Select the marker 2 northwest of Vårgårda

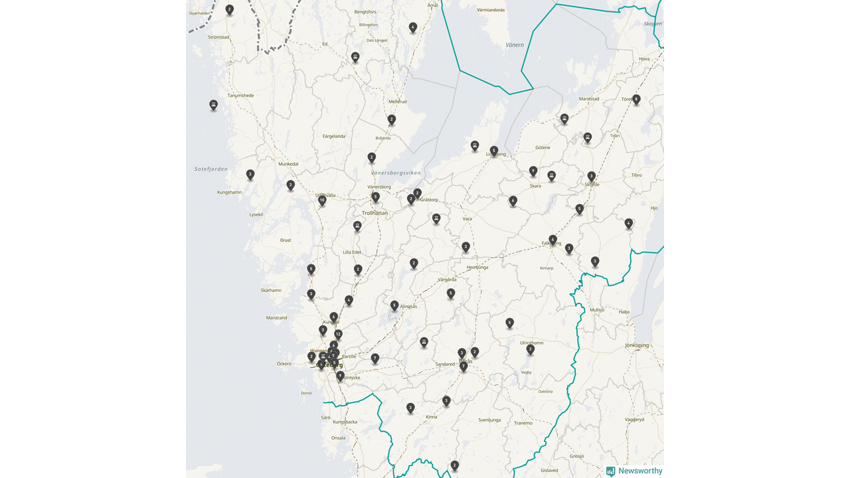[414, 264]
